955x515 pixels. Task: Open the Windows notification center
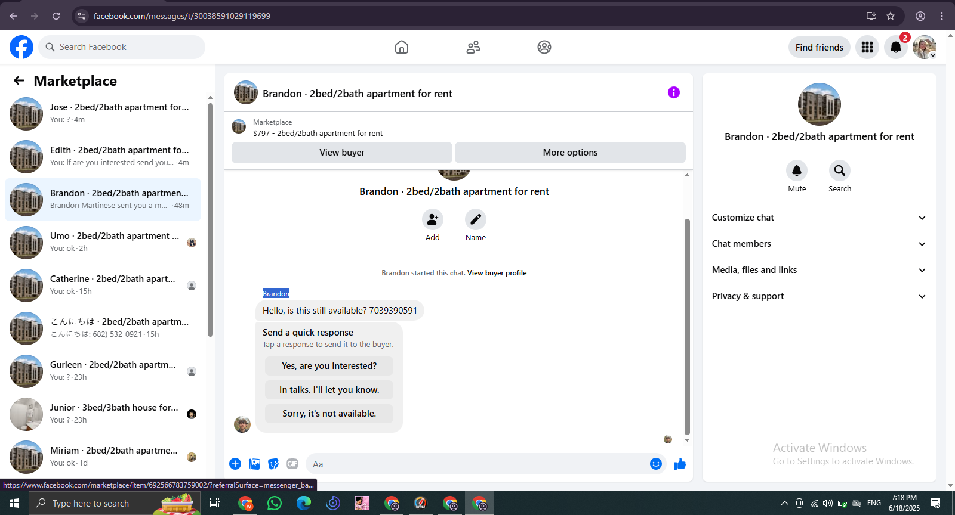pos(935,503)
